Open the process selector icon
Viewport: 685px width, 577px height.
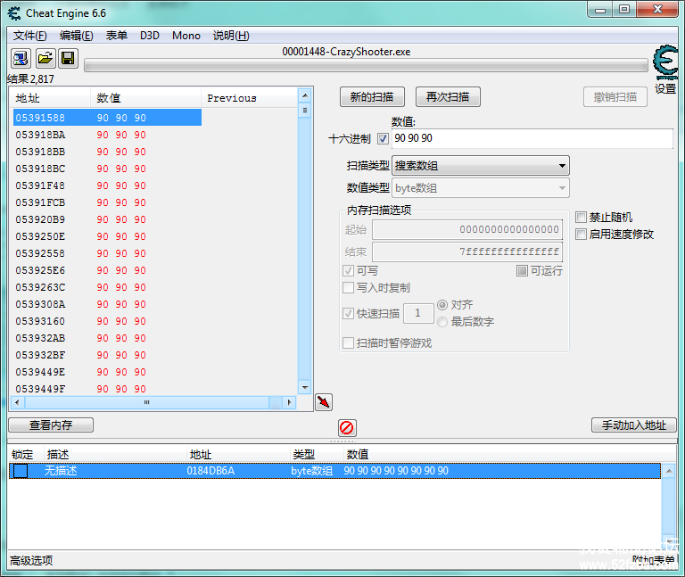21,58
